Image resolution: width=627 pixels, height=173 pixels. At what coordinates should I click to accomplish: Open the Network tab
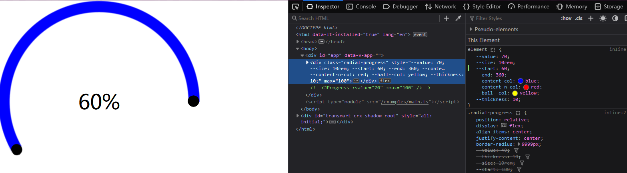point(441,6)
